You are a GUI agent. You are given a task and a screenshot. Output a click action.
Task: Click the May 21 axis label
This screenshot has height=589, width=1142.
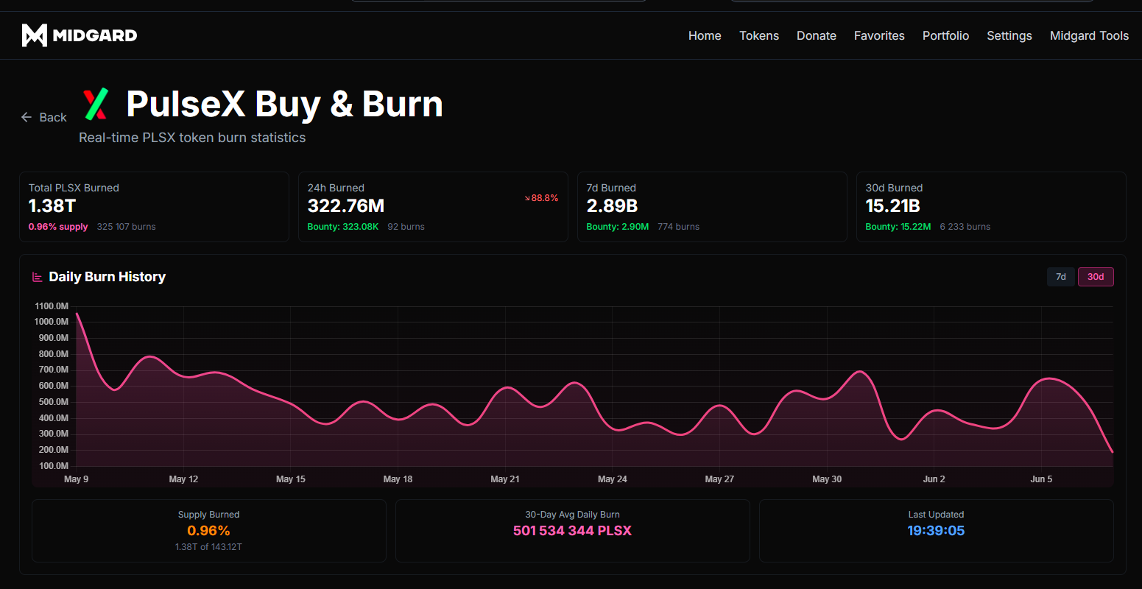(x=505, y=479)
